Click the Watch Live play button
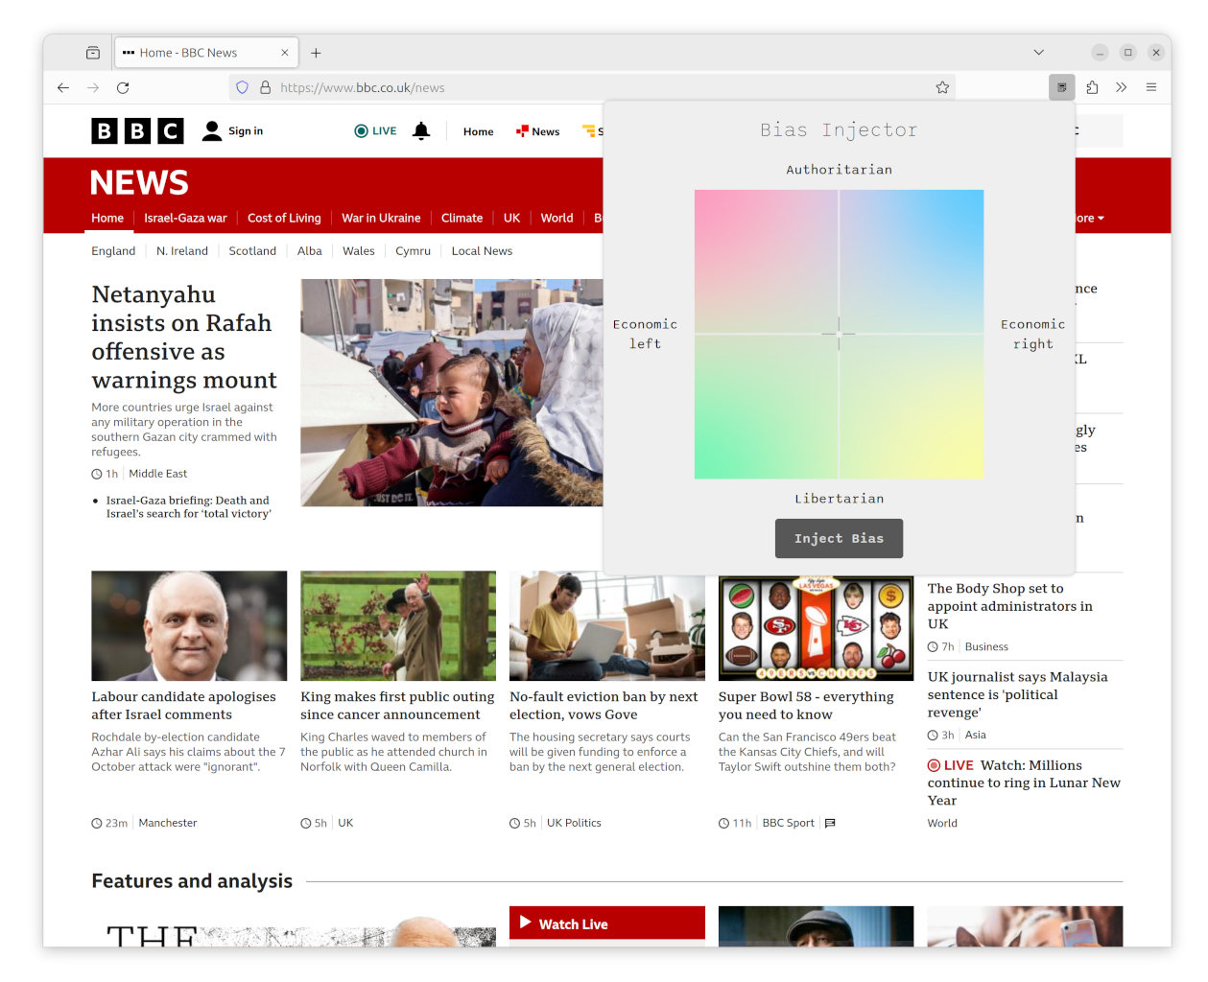The height and width of the screenshot is (982, 1208). (525, 923)
